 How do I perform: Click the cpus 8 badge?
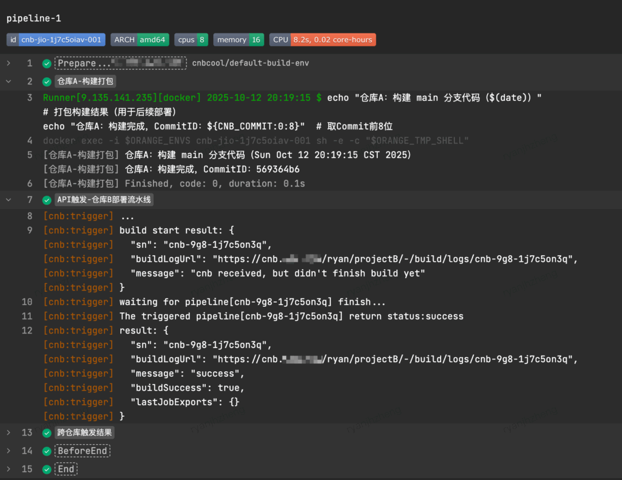[x=191, y=39]
